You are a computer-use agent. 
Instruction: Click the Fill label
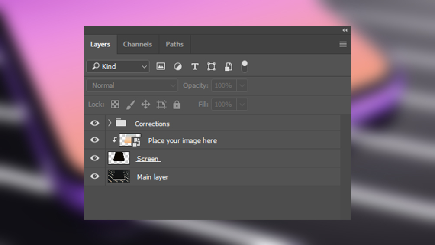coord(203,105)
